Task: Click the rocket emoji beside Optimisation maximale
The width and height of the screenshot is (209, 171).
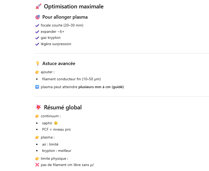Action: (38, 7)
